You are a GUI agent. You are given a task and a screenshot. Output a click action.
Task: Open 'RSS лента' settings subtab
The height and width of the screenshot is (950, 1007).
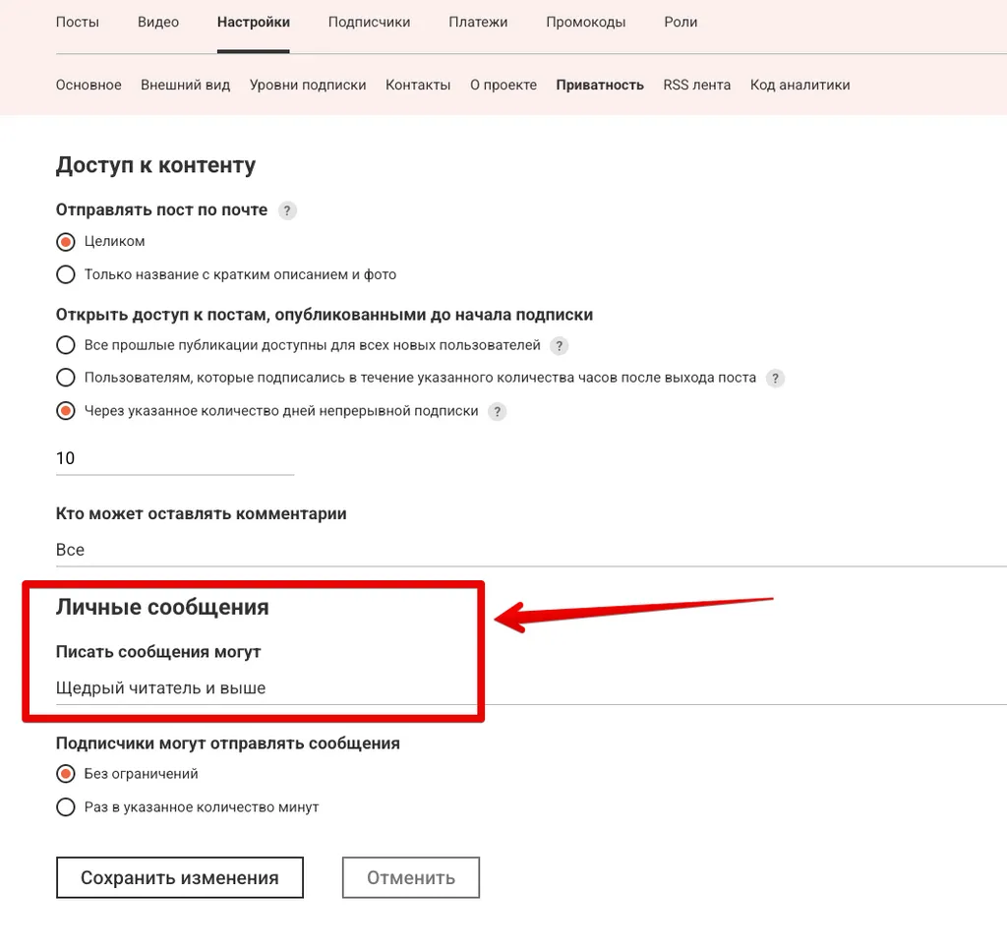pyautogui.click(x=696, y=85)
